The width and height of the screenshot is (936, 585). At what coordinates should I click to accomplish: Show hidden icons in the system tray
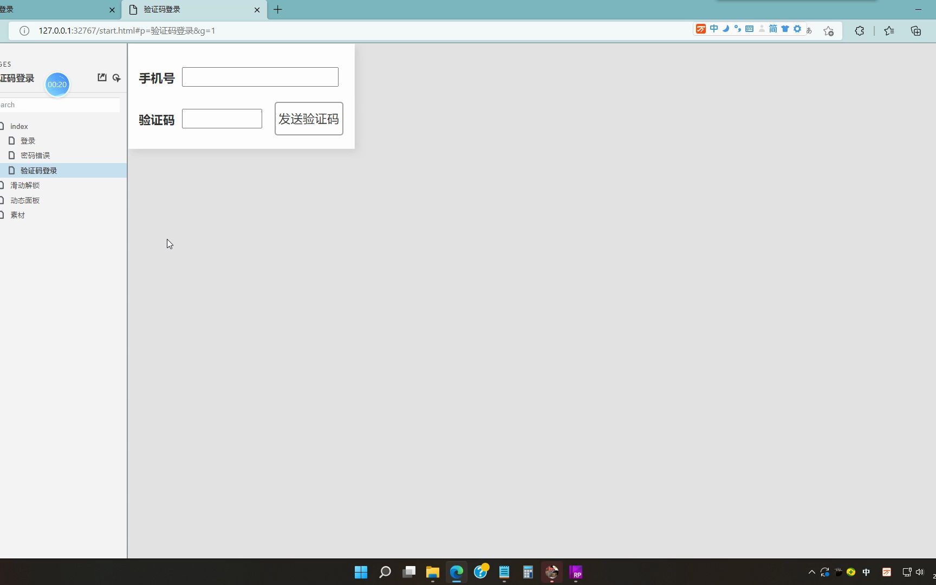(811, 572)
